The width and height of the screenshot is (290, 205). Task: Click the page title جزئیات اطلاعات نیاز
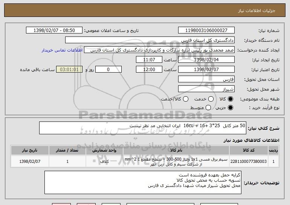256,11
